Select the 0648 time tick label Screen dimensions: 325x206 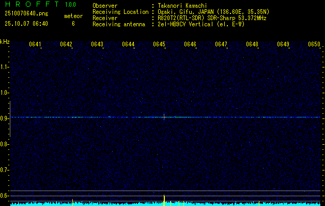pyautogui.click(x=252, y=44)
